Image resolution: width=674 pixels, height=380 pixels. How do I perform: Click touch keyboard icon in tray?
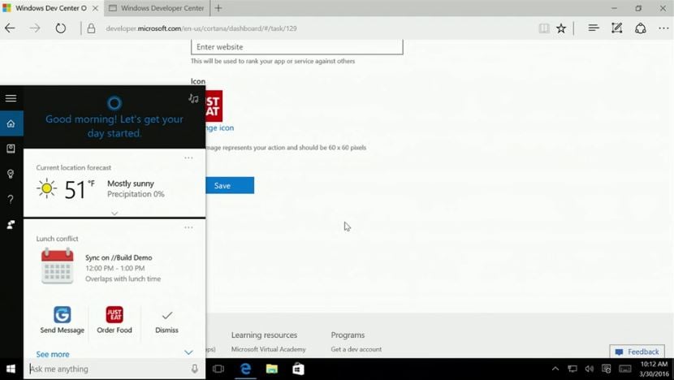[625, 369]
